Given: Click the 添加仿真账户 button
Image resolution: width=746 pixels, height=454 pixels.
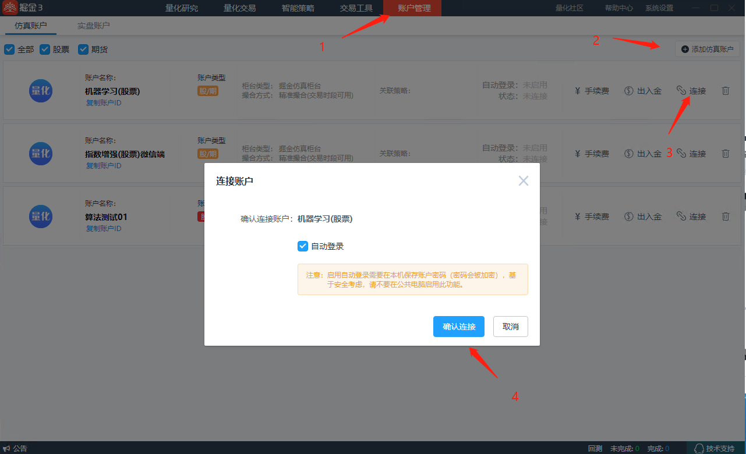Looking at the screenshot, I should click(708, 49).
